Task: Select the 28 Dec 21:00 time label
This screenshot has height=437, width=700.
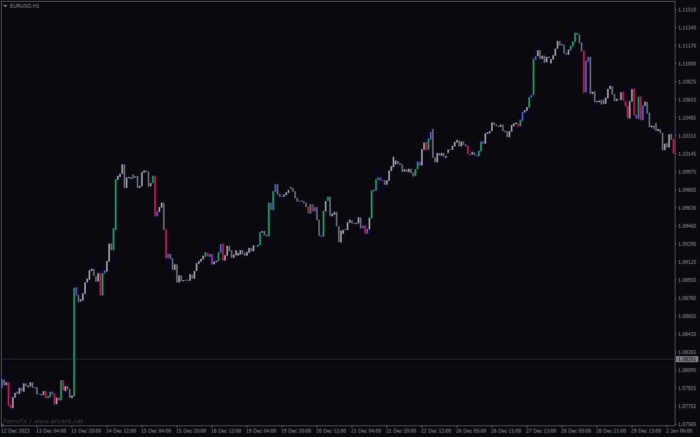Action: click(x=611, y=431)
